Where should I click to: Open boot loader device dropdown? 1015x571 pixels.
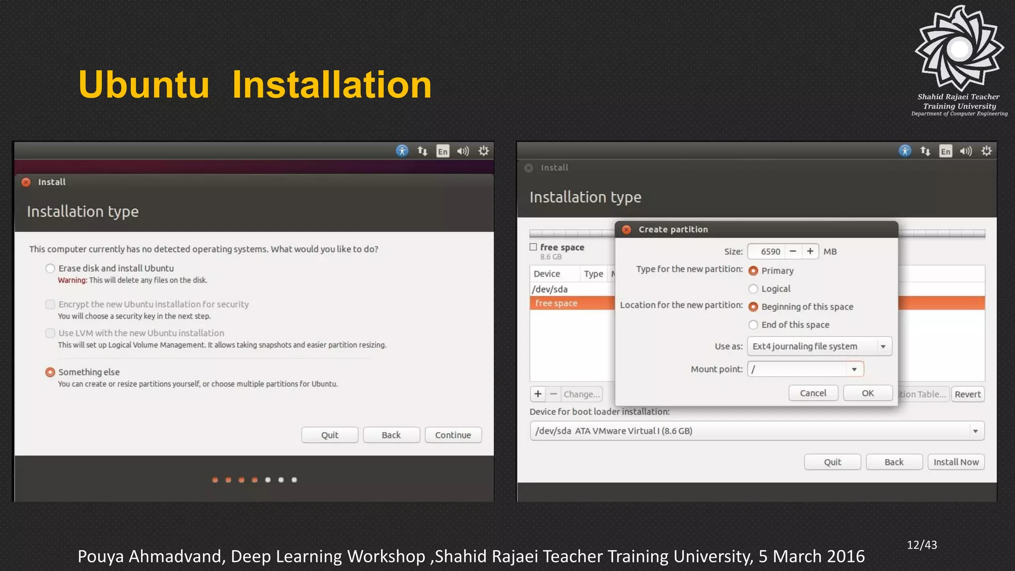[x=757, y=431]
